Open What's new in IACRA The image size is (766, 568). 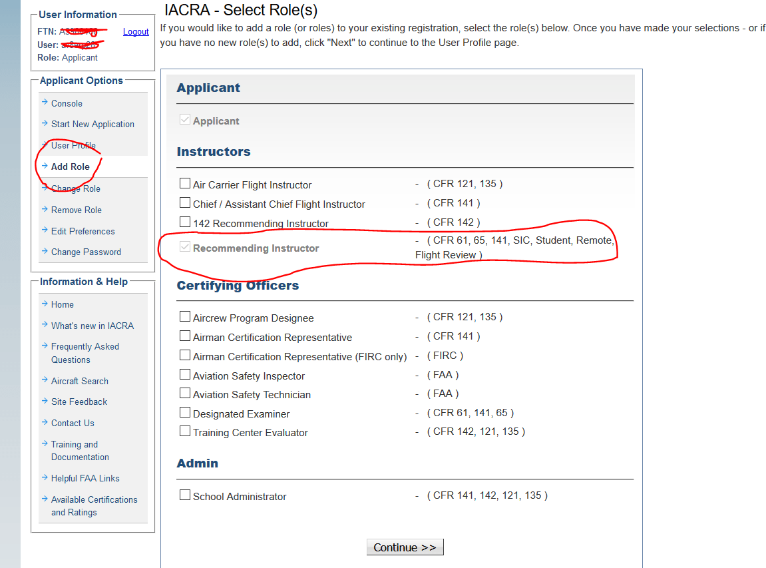[92, 326]
